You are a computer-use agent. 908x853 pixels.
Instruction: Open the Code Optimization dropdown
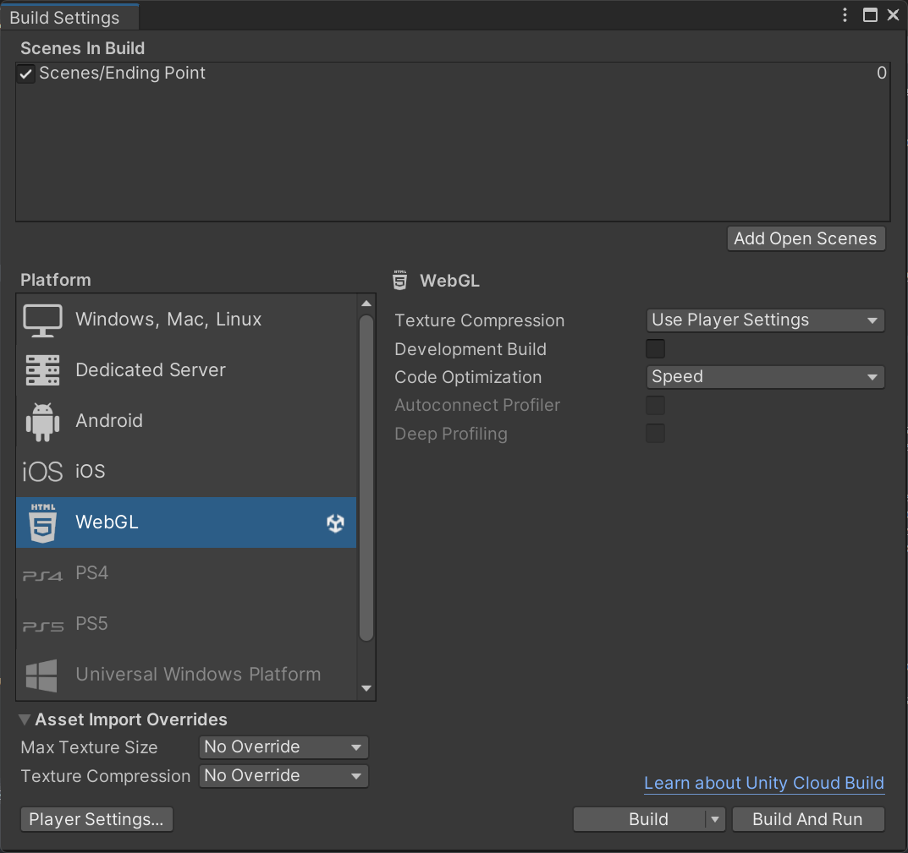(765, 377)
